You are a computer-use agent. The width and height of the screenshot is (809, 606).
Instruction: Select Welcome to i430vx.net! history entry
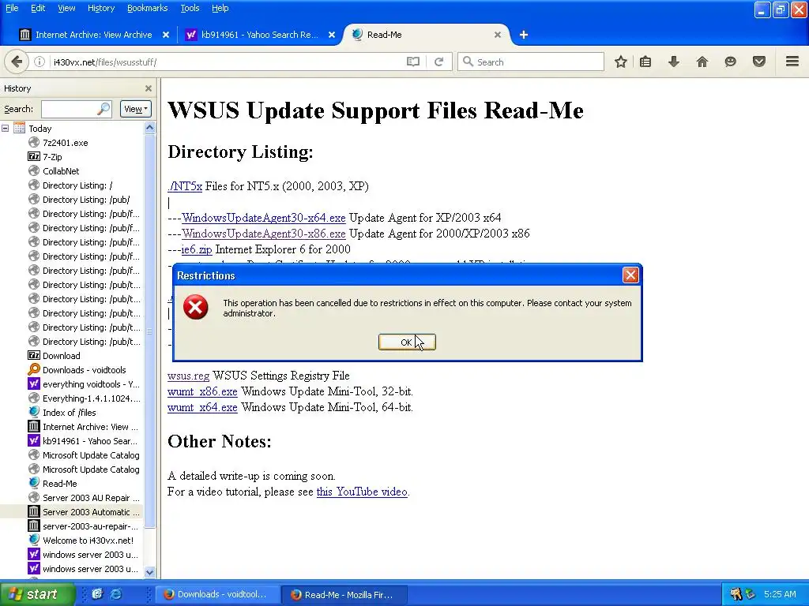click(88, 541)
